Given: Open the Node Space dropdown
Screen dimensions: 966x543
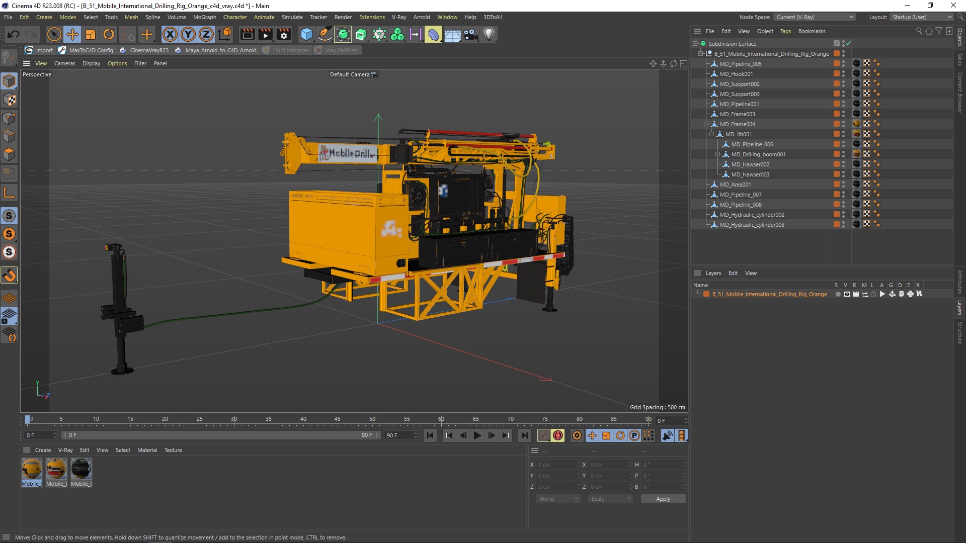Looking at the screenshot, I should (814, 17).
